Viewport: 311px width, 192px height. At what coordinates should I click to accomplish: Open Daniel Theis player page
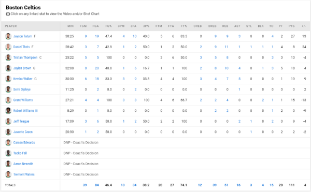(x=21, y=47)
